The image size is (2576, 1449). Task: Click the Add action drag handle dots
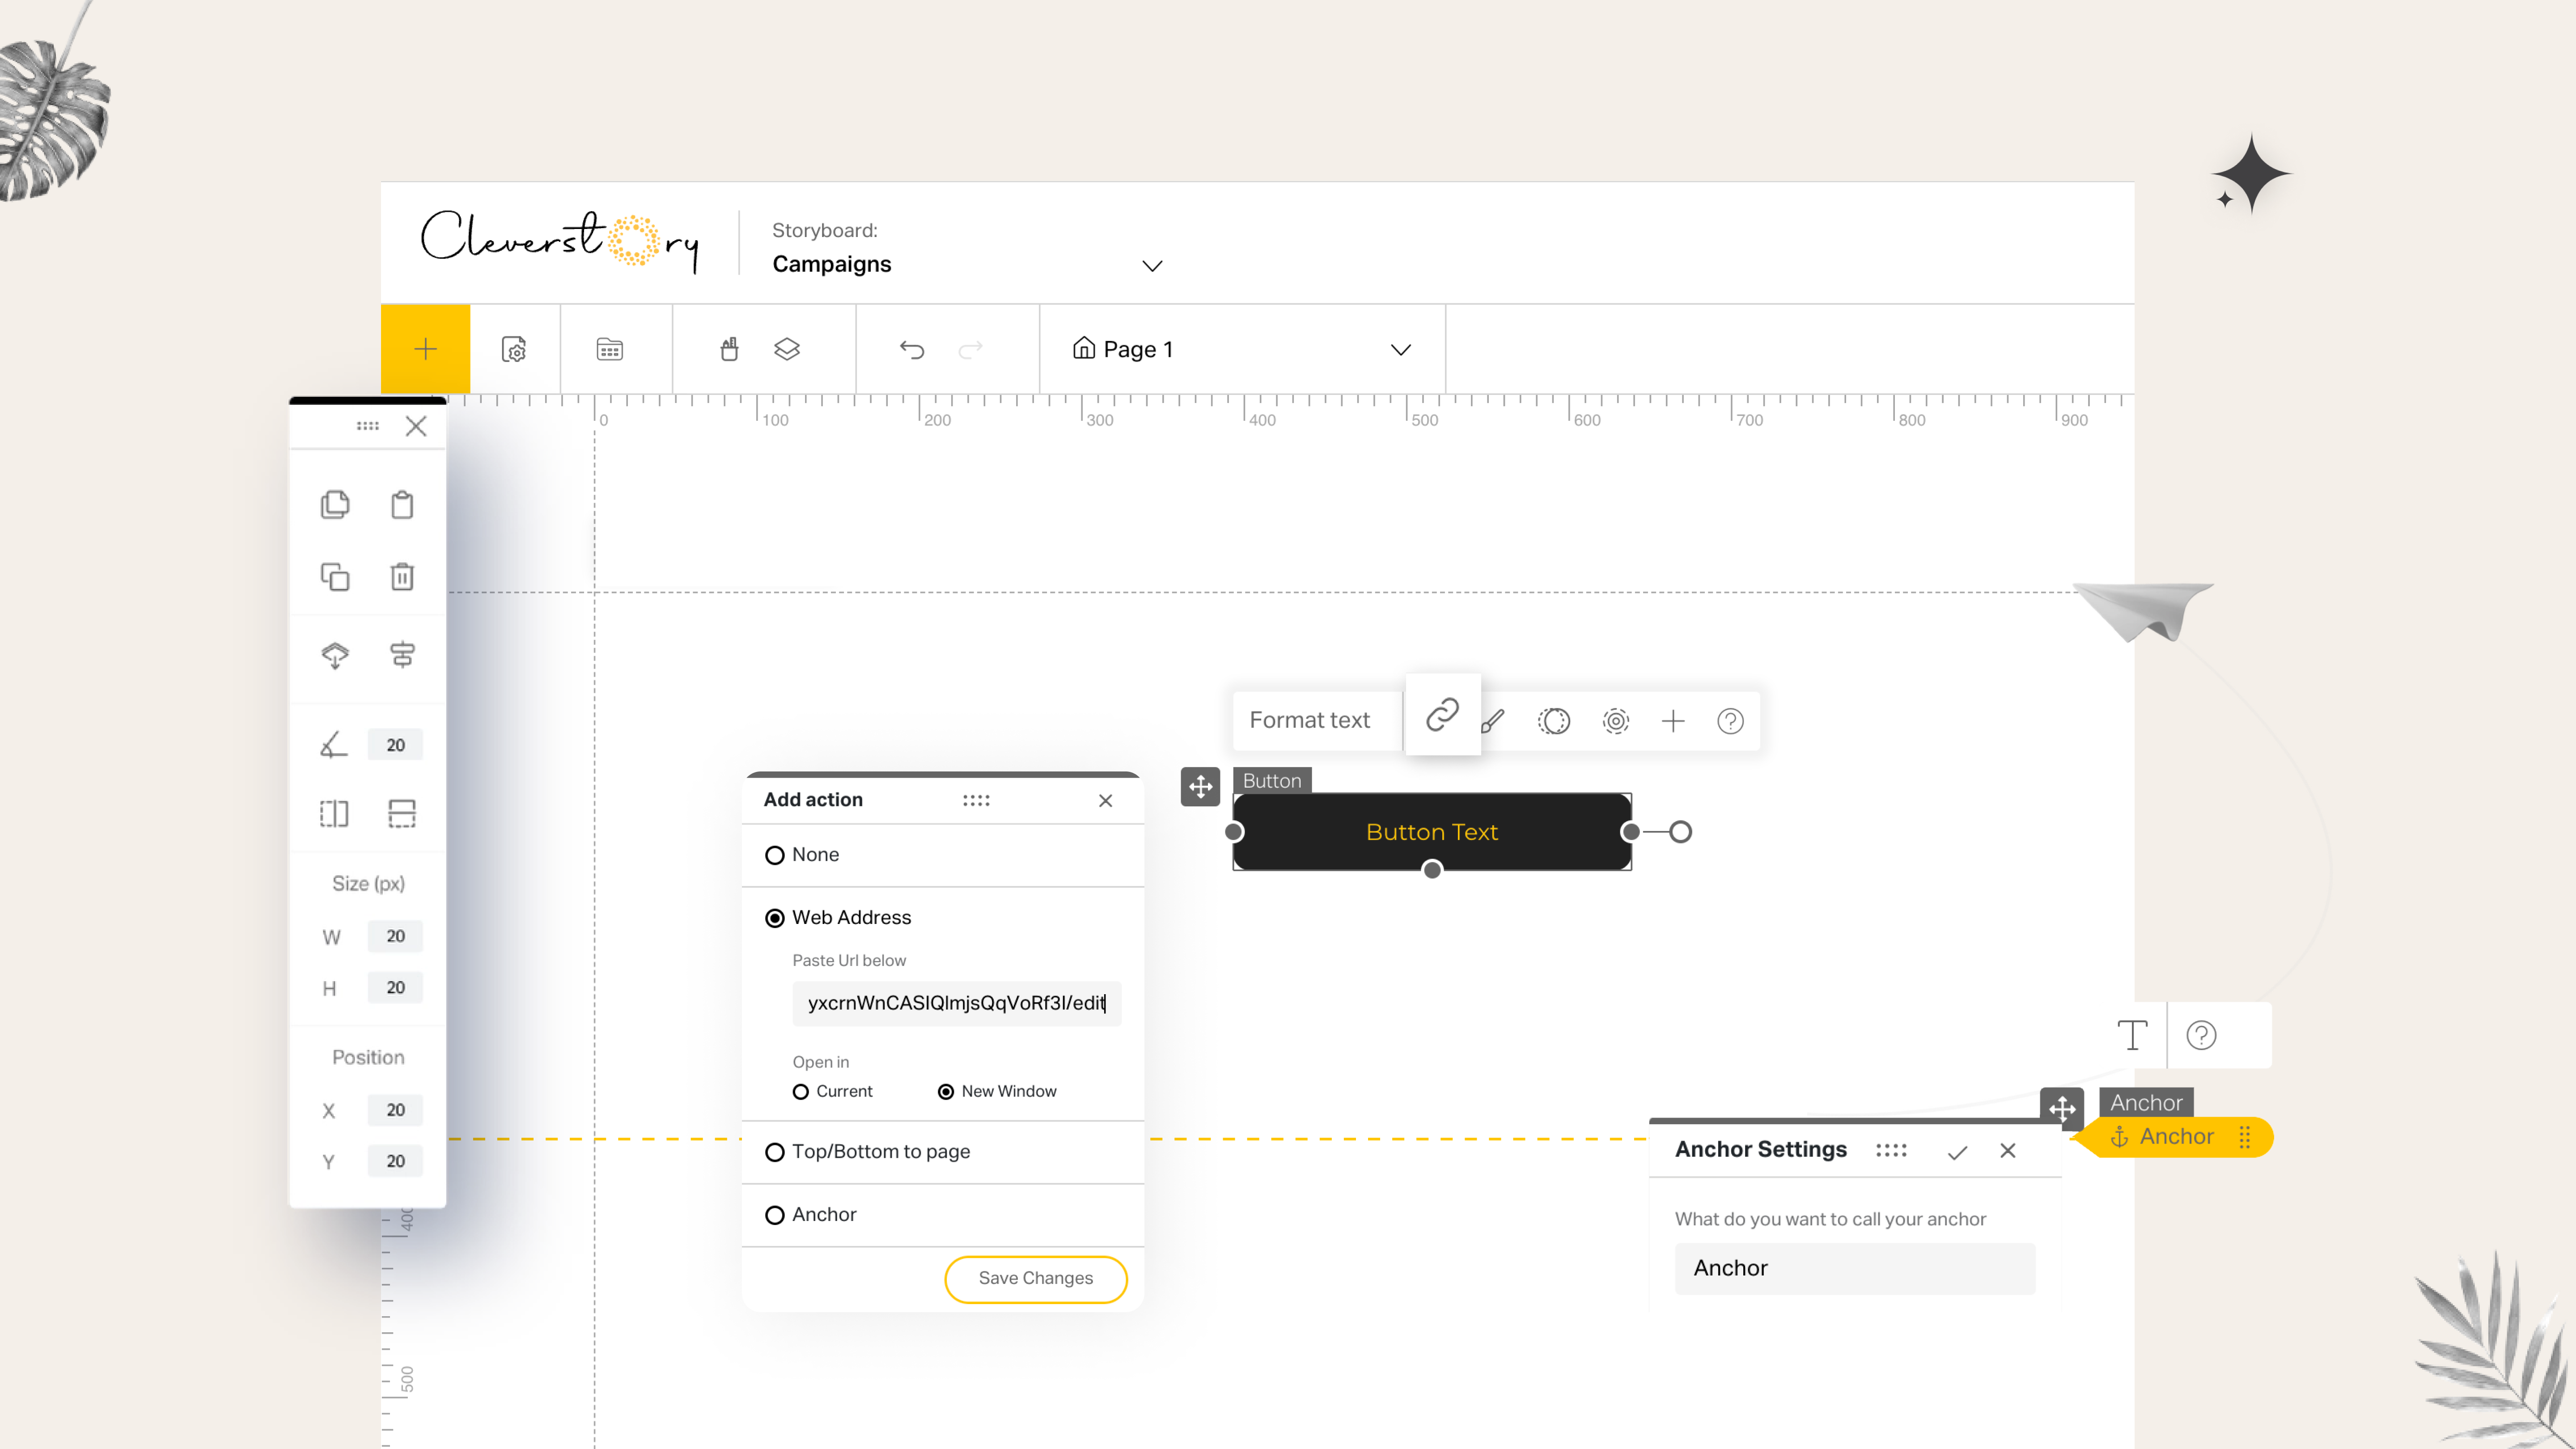pyautogui.click(x=976, y=800)
